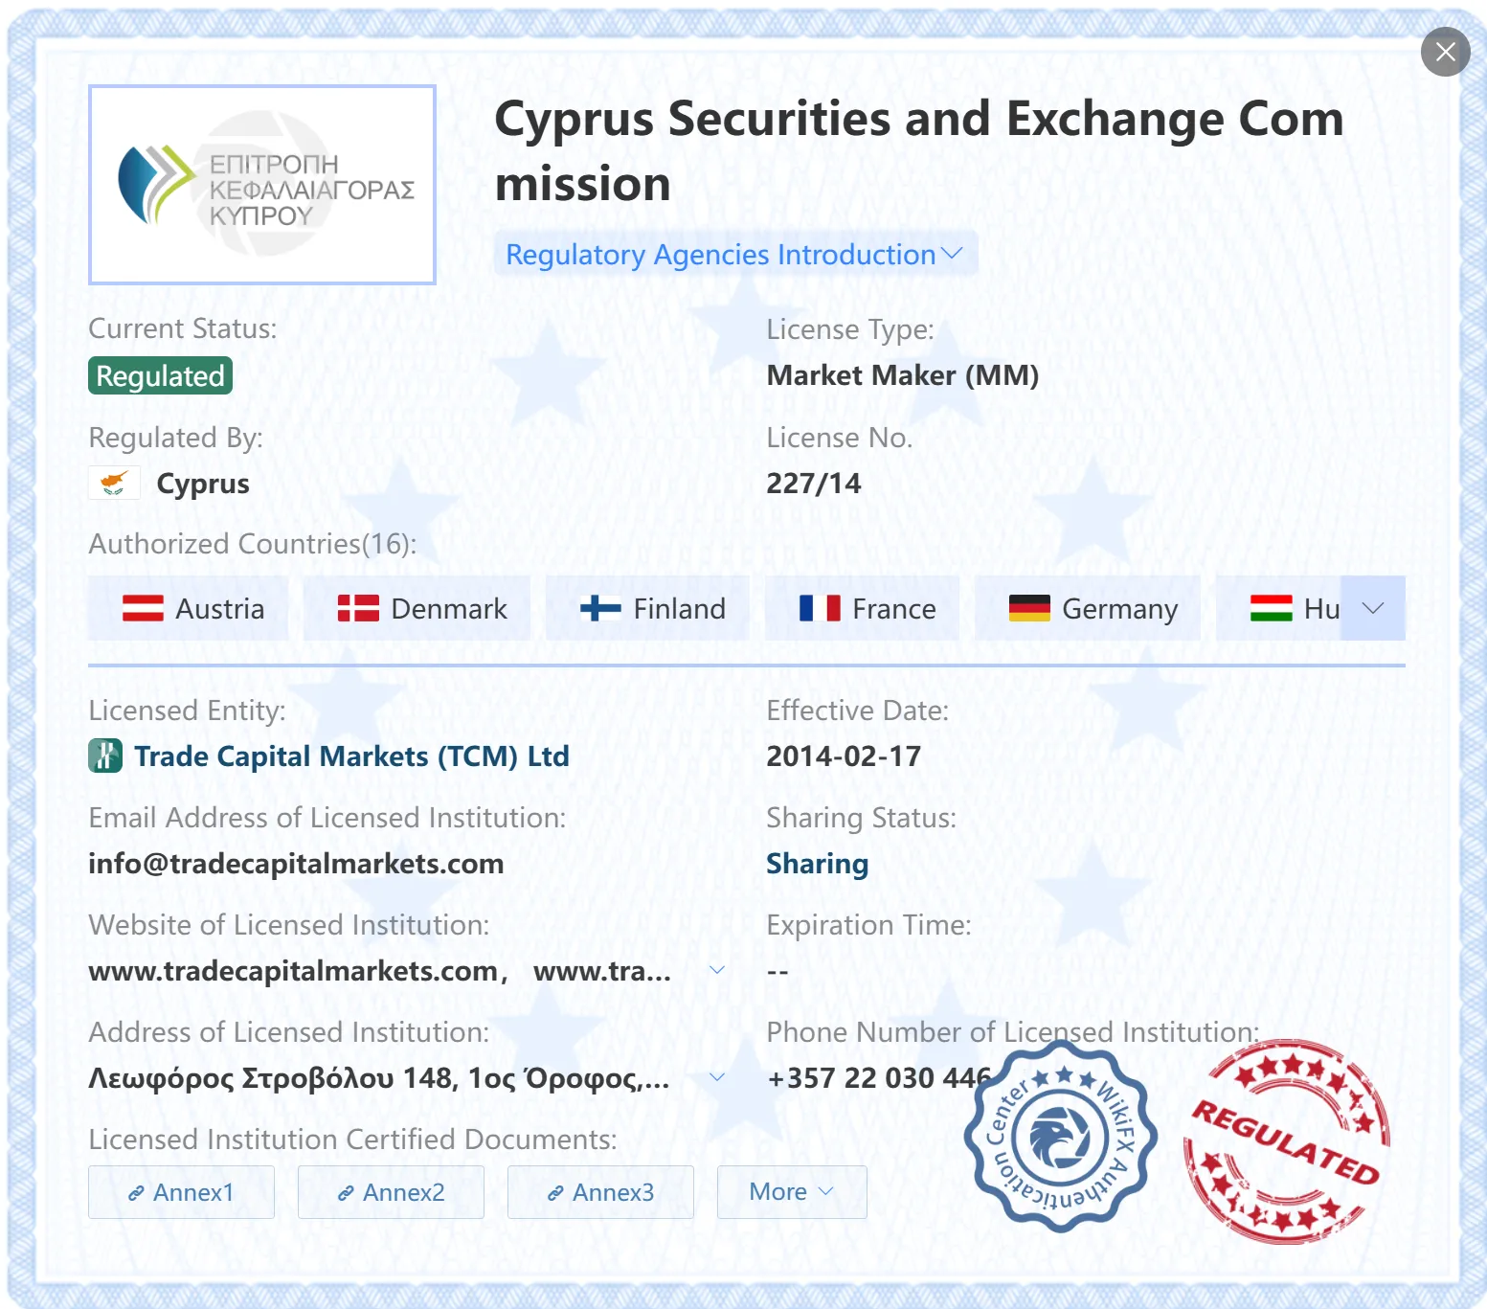Open Trade Capital Markets (TCM) Ltd link
The height and width of the screenshot is (1309, 1487).
click(351, 756)
